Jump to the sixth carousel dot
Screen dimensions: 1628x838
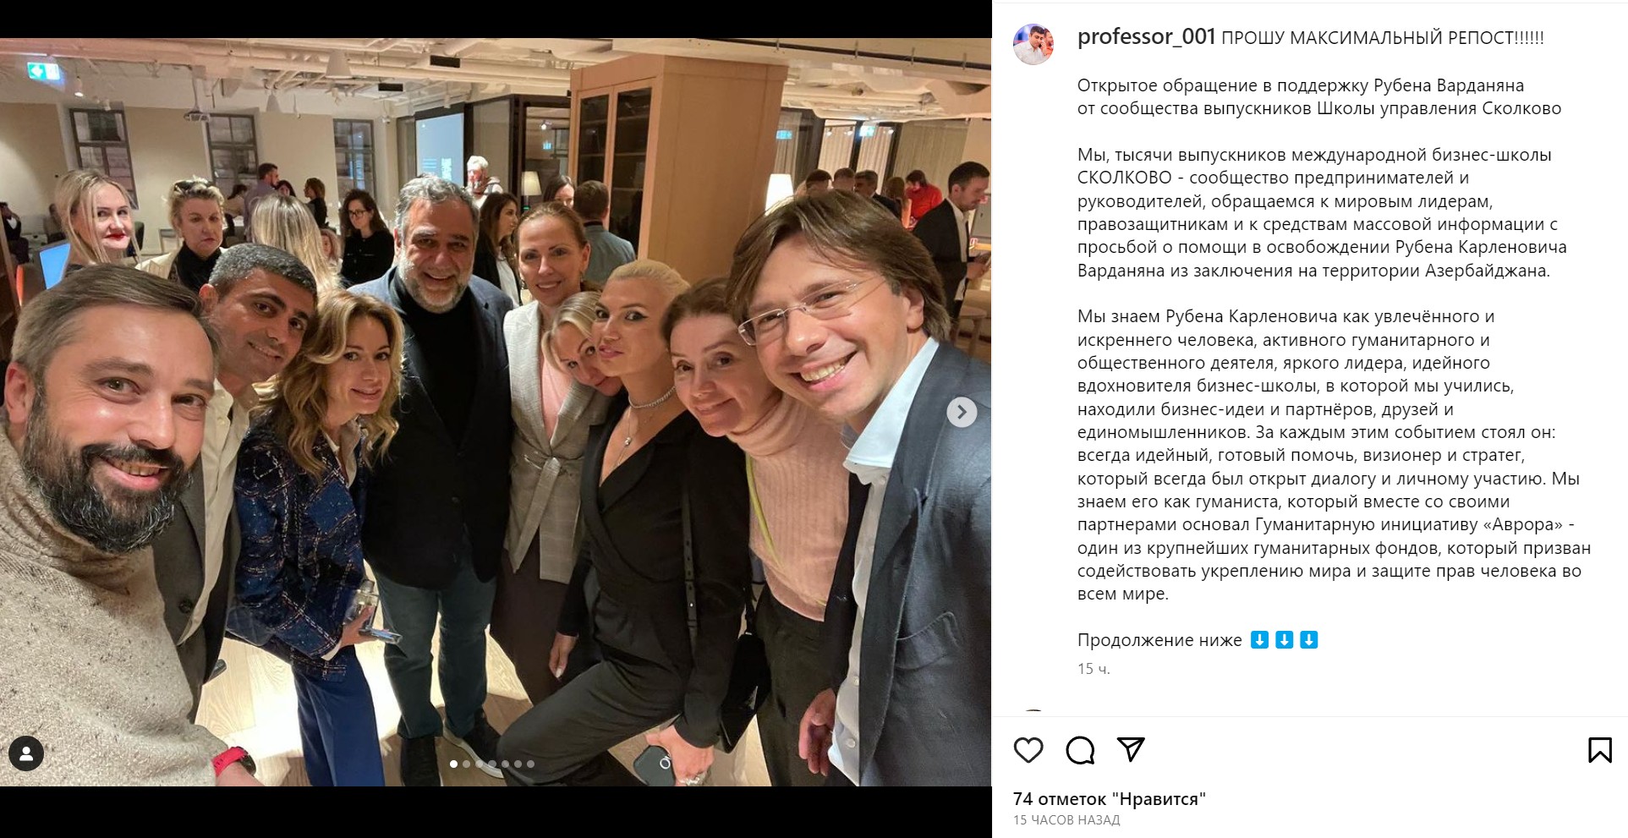(x=518, y=764)
